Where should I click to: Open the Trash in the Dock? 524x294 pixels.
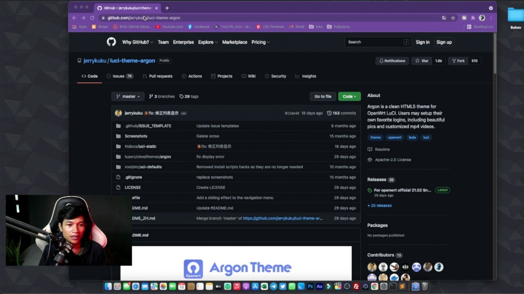(425, 287)
